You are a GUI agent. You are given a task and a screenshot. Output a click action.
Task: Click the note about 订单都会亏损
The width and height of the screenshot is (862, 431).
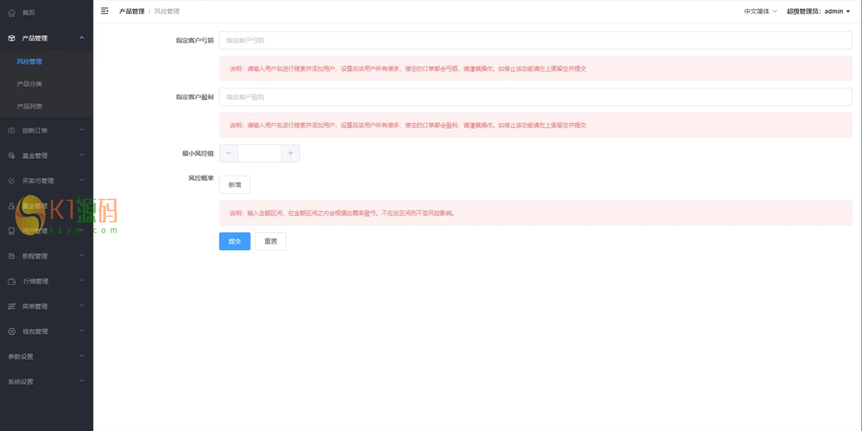coord(536,69)
